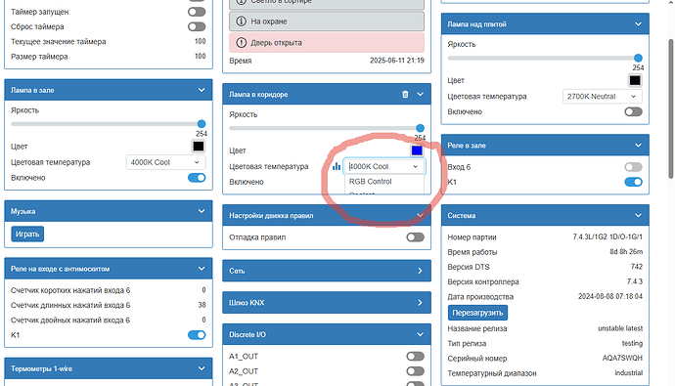Screen dimensions: 675x386
Task: Collapse the Музыка panel
Action: tap(202, 211)
